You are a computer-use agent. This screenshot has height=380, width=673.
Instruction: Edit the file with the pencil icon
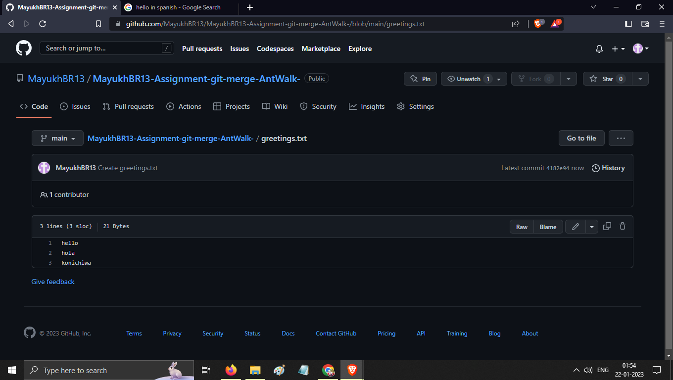click(x=575, y=226)
